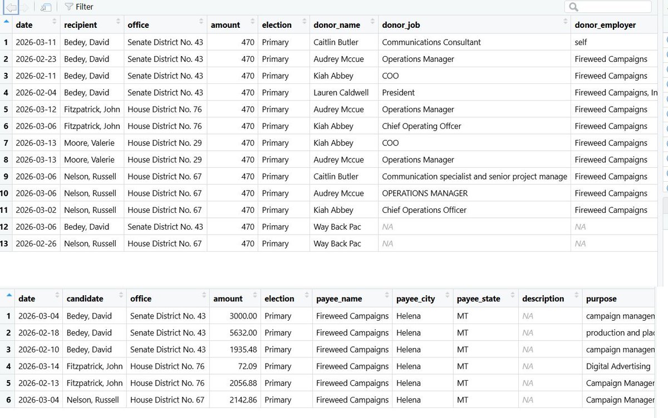Click Moore, Valerie recipient in row 8
This screenshot has width=668, height=418.
coord(89,160)
